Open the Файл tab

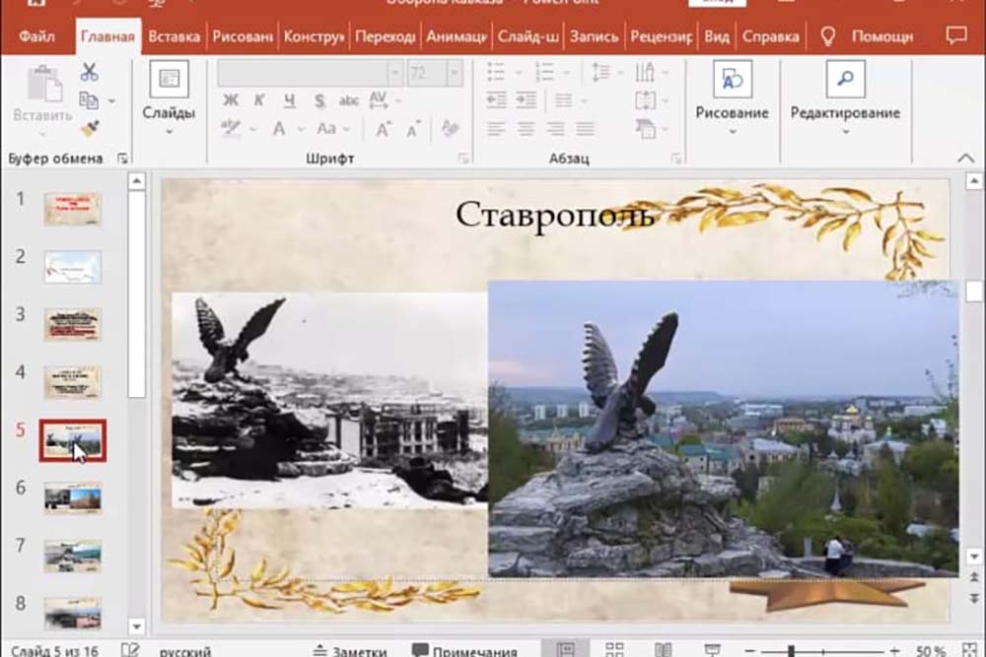pyautogui.click(x=36, y=36)
